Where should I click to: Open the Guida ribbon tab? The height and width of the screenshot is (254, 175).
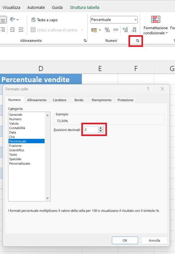point(57,7)
